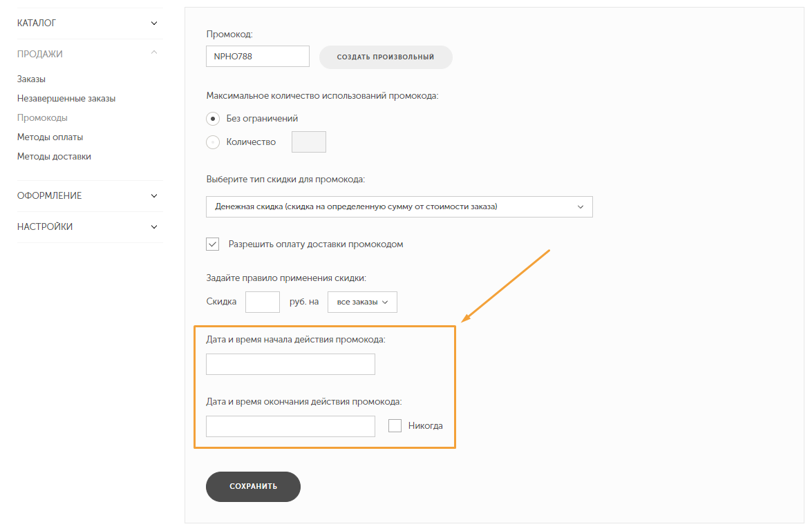Click the Создать произвольный button
The height and width of the screenshot is (531, 810).
pyautogui.click(x=385, y=57)
